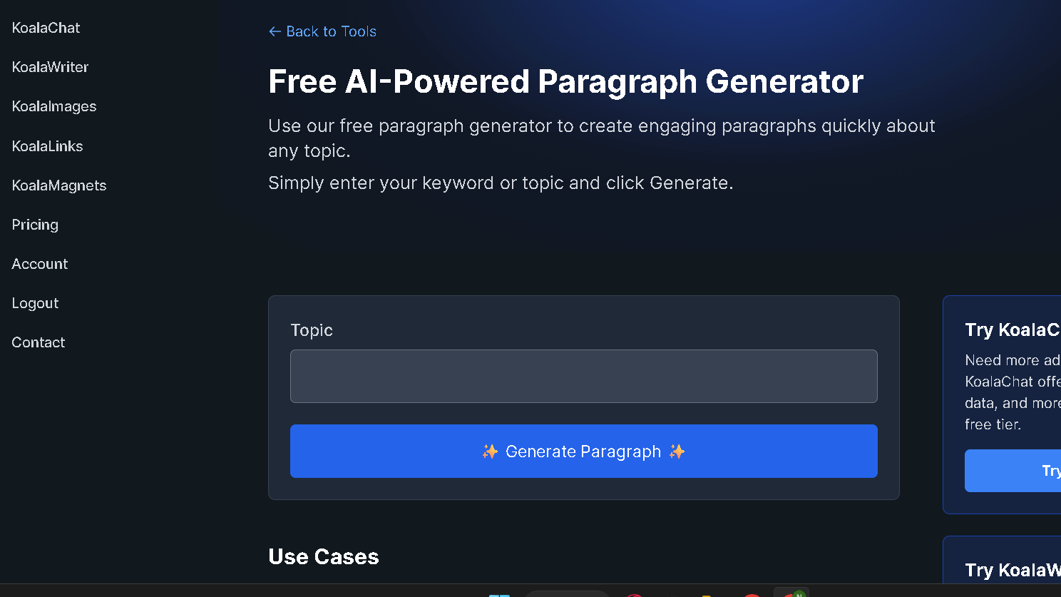Image resolution: width=1061 pixels, height=597 pixels.
Task: Click the back arrow icon before "Back to Tools"
Action: point(275,31)
